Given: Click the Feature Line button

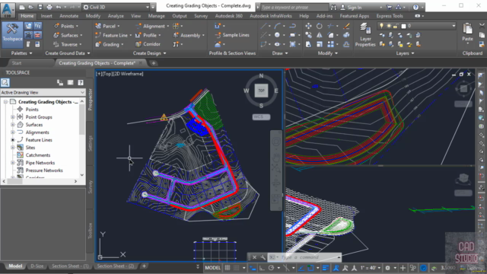Looking at the screenshot, I should pos(113,35).
